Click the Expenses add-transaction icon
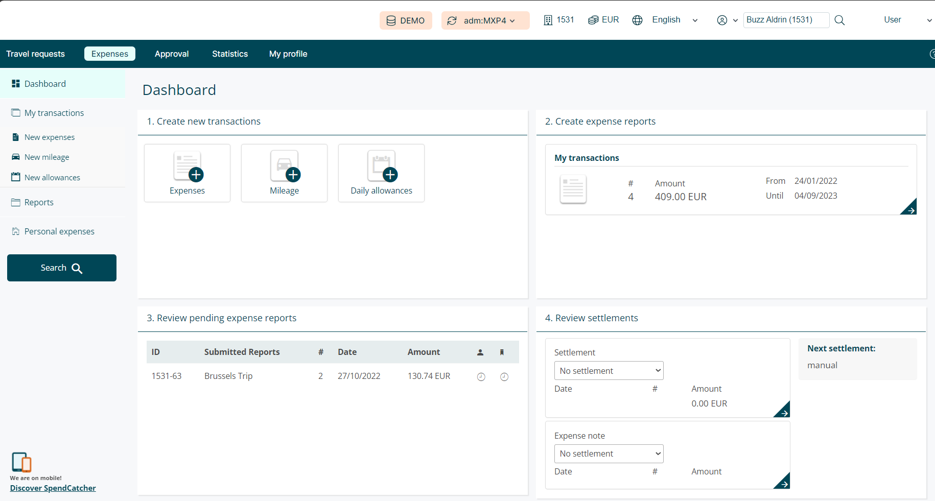Viewport: 935px width, 501px height. 188,167
